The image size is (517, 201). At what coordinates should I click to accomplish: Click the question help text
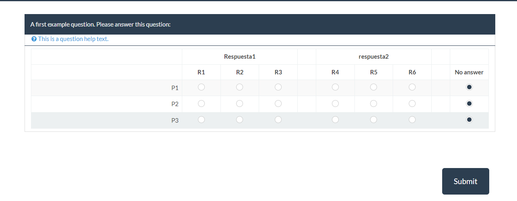[x=73, y=39]
